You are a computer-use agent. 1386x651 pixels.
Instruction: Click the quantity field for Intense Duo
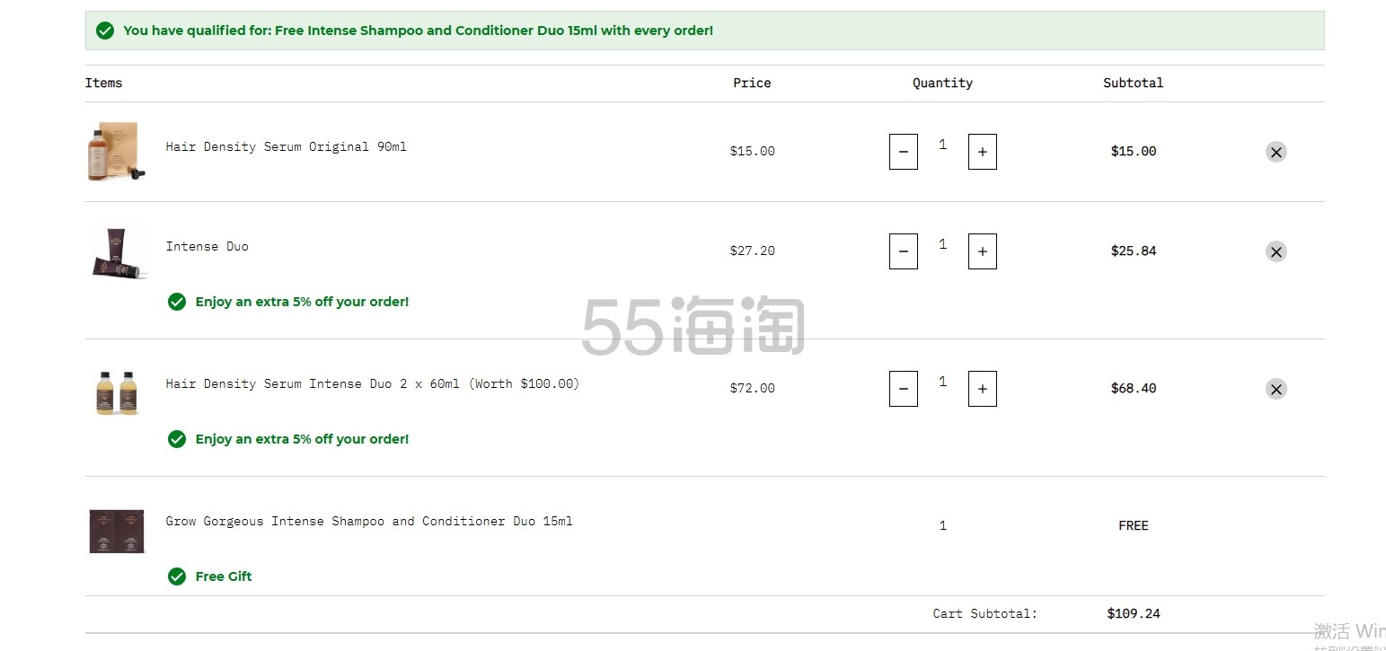[942, 244]
